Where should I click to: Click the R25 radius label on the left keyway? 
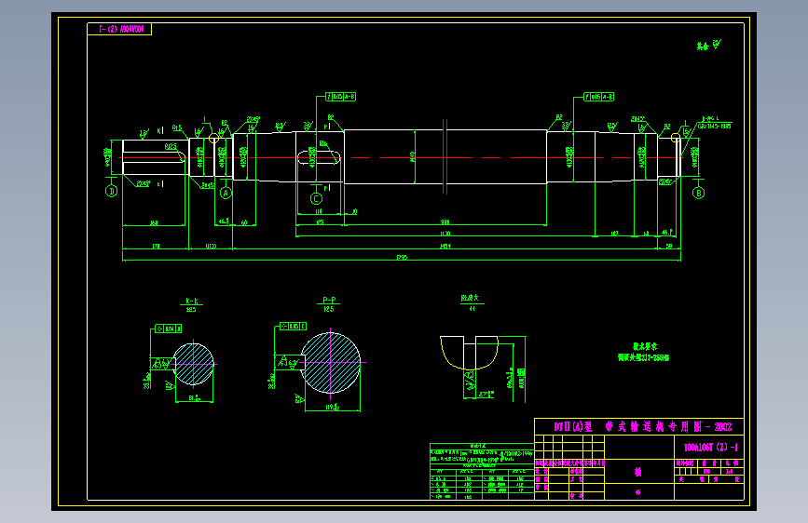pos(171,147)
